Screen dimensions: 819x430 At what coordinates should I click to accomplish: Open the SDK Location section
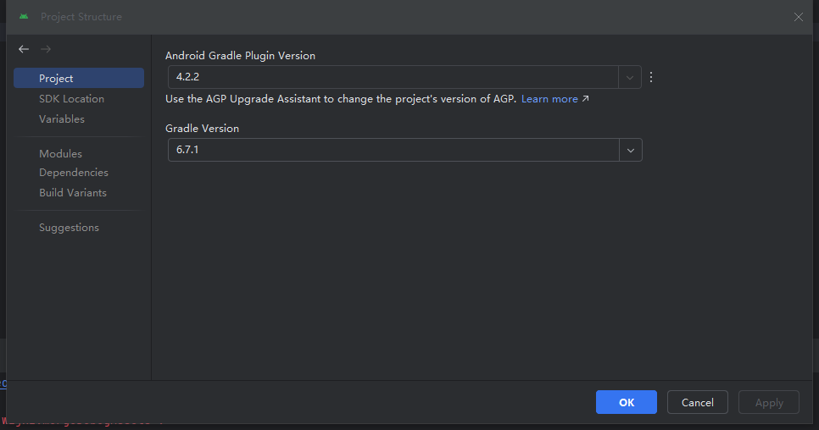[x=71, y=99]
